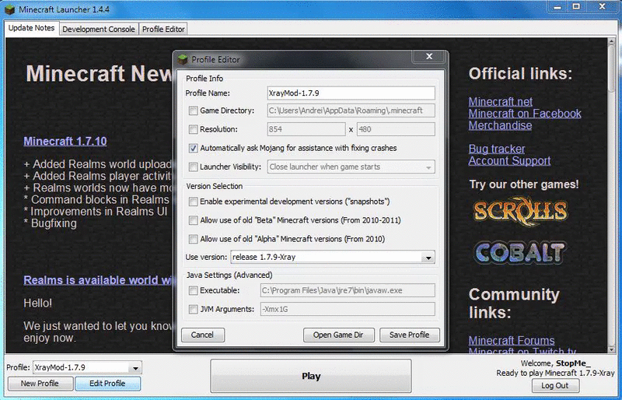Click Save Profile button
The height and width of the screenshot is (400, 622).
(x=410, y=335)
